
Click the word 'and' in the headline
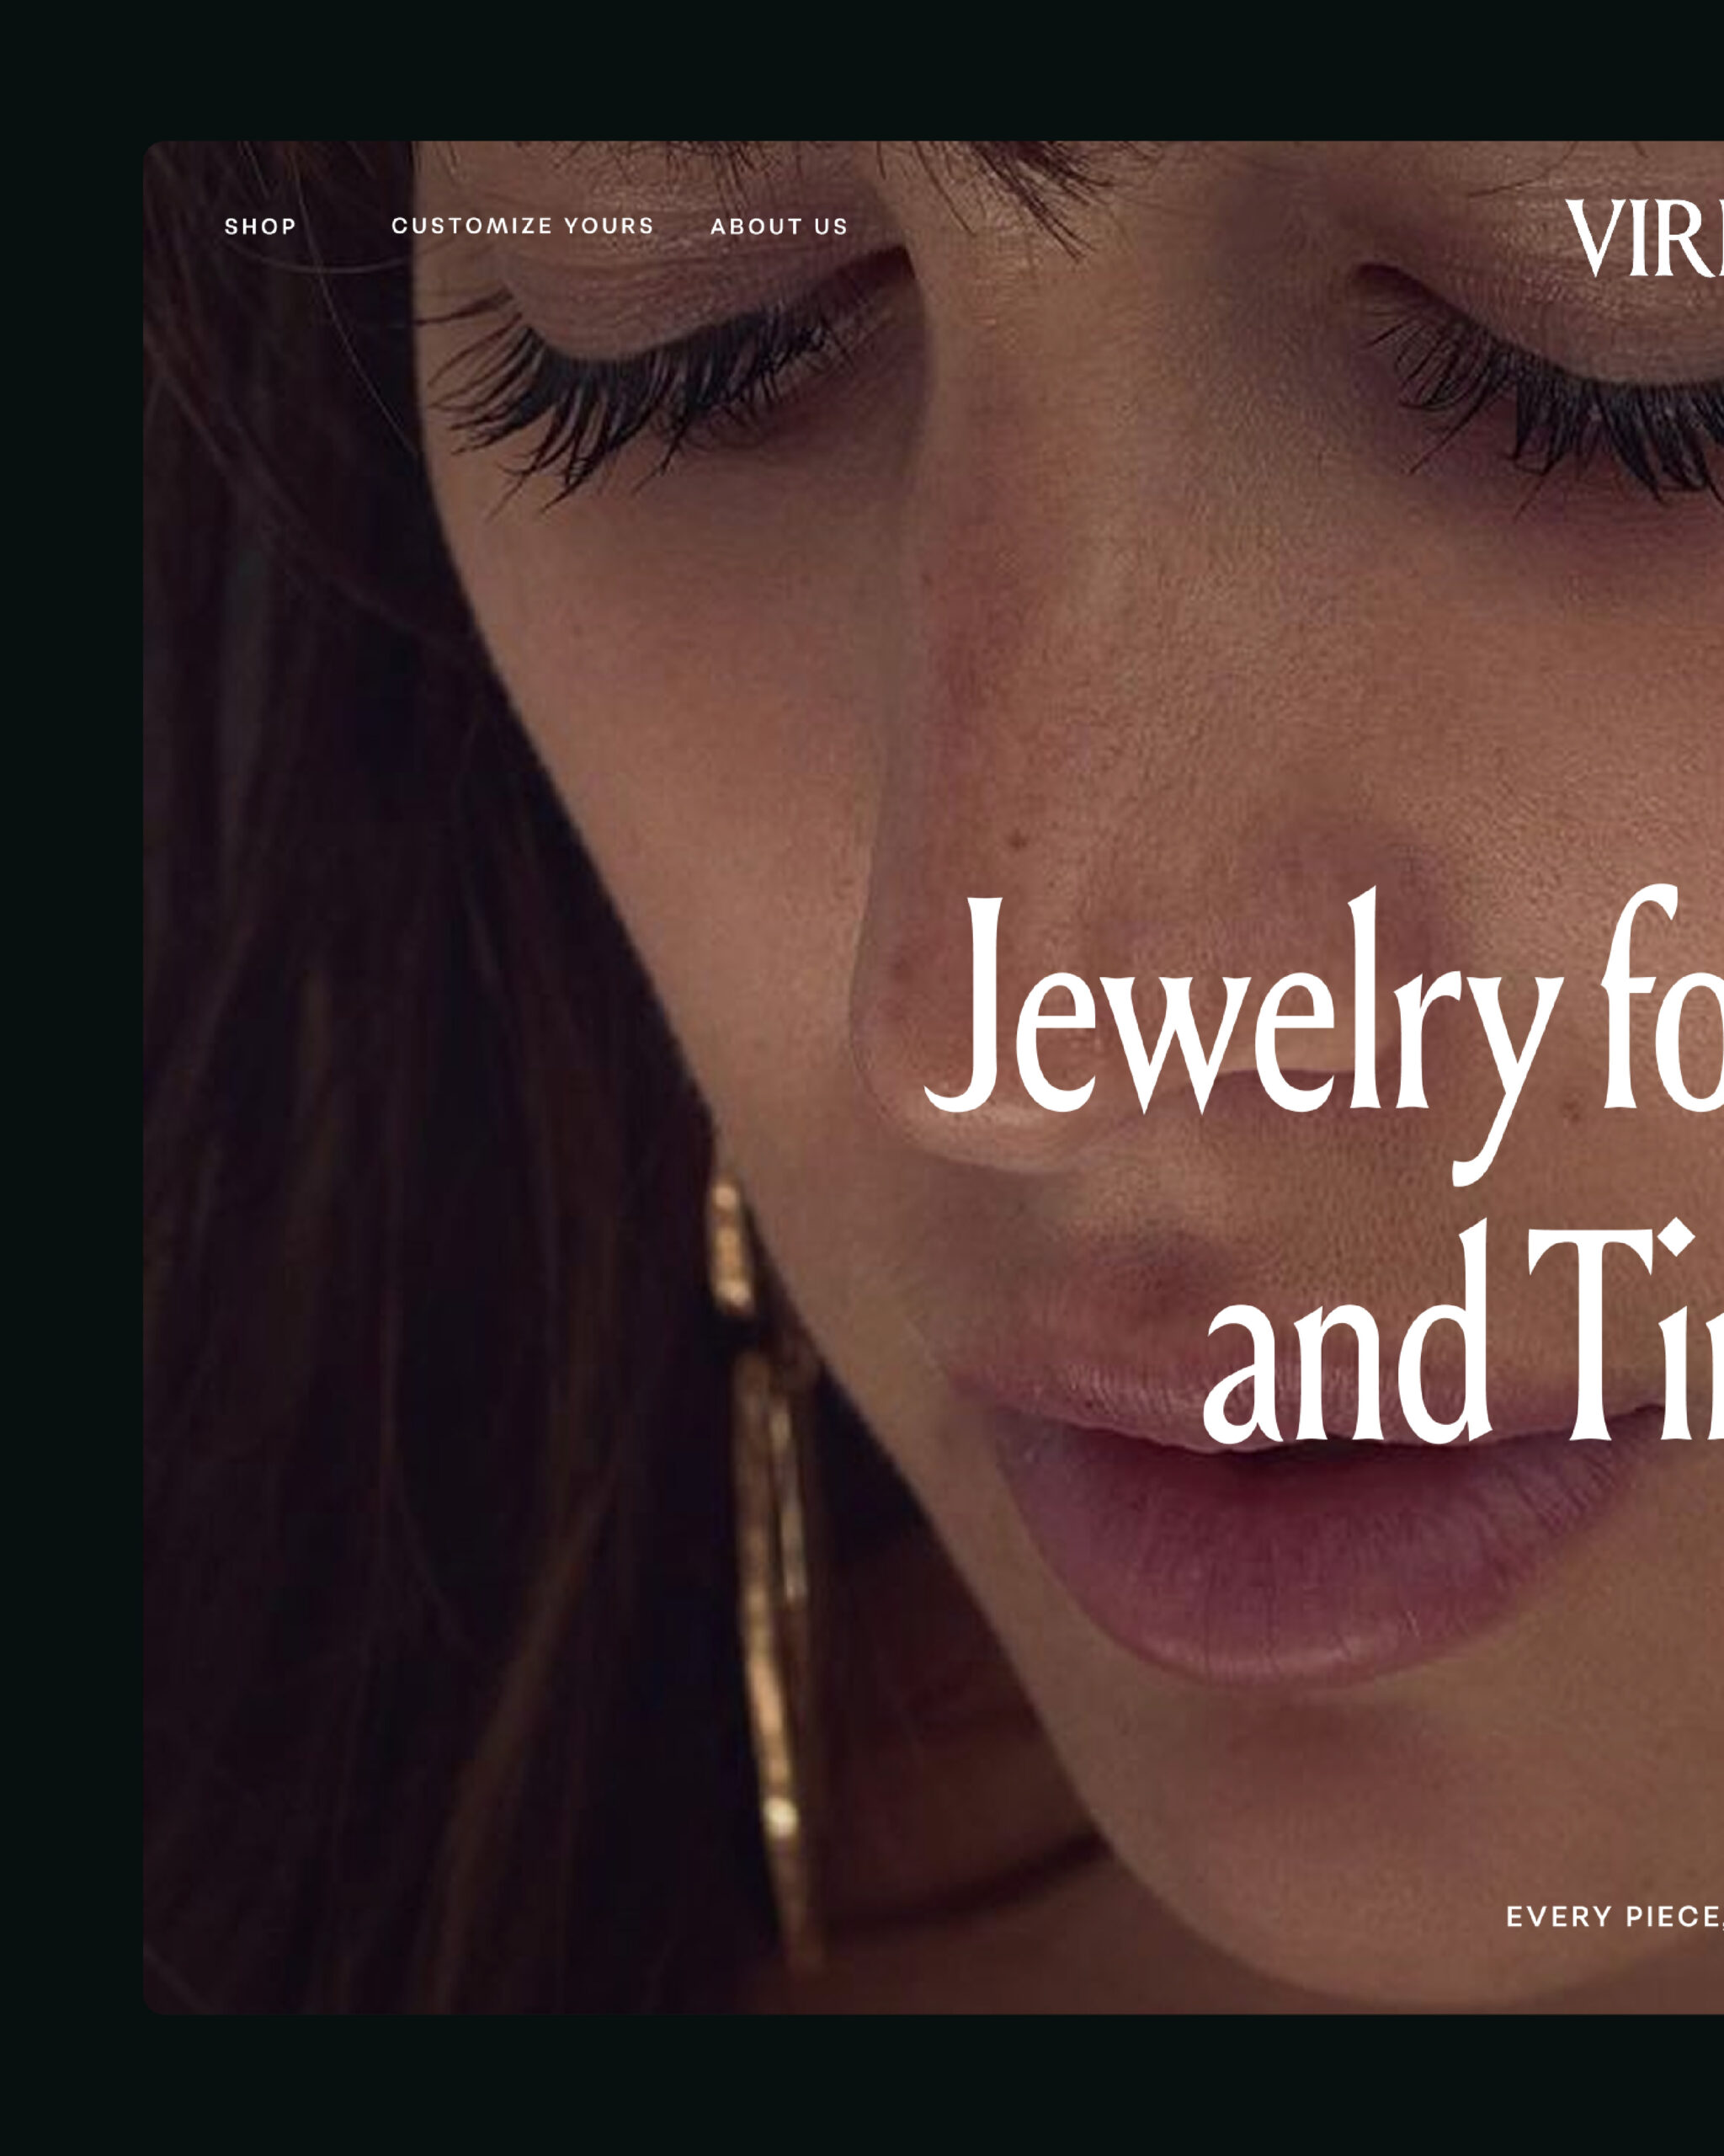click(1346, 1333)
